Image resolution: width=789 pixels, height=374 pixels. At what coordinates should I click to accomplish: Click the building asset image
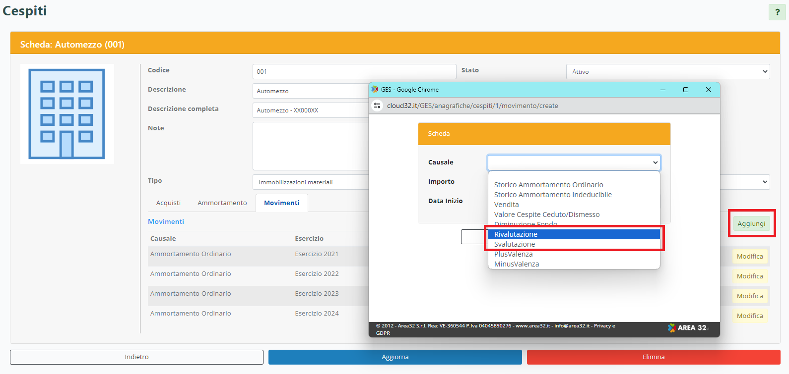click(67, 114)
